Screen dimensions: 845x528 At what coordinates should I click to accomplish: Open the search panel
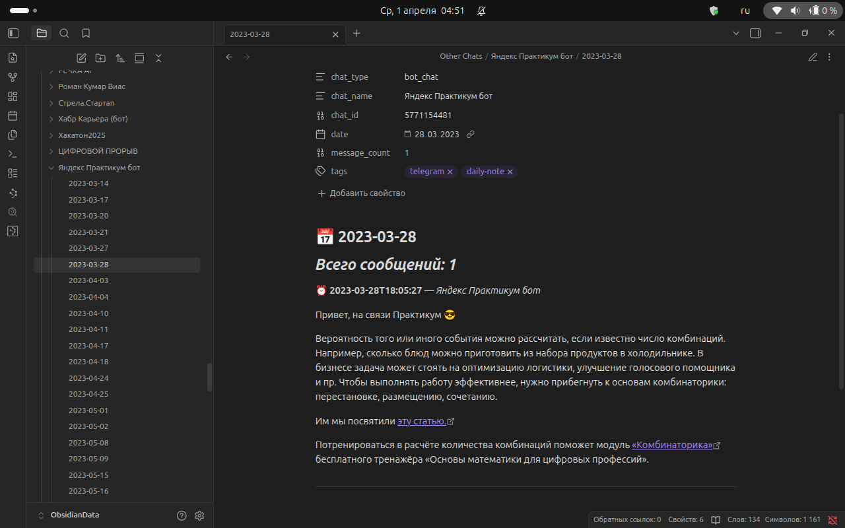tap(64, 33)
